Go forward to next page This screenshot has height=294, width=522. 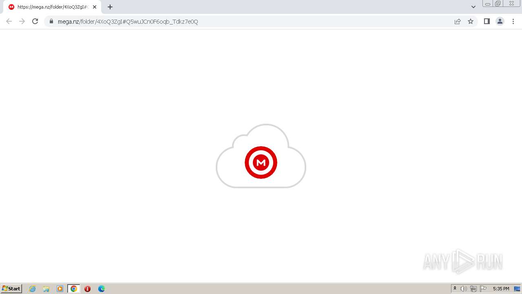22,21
